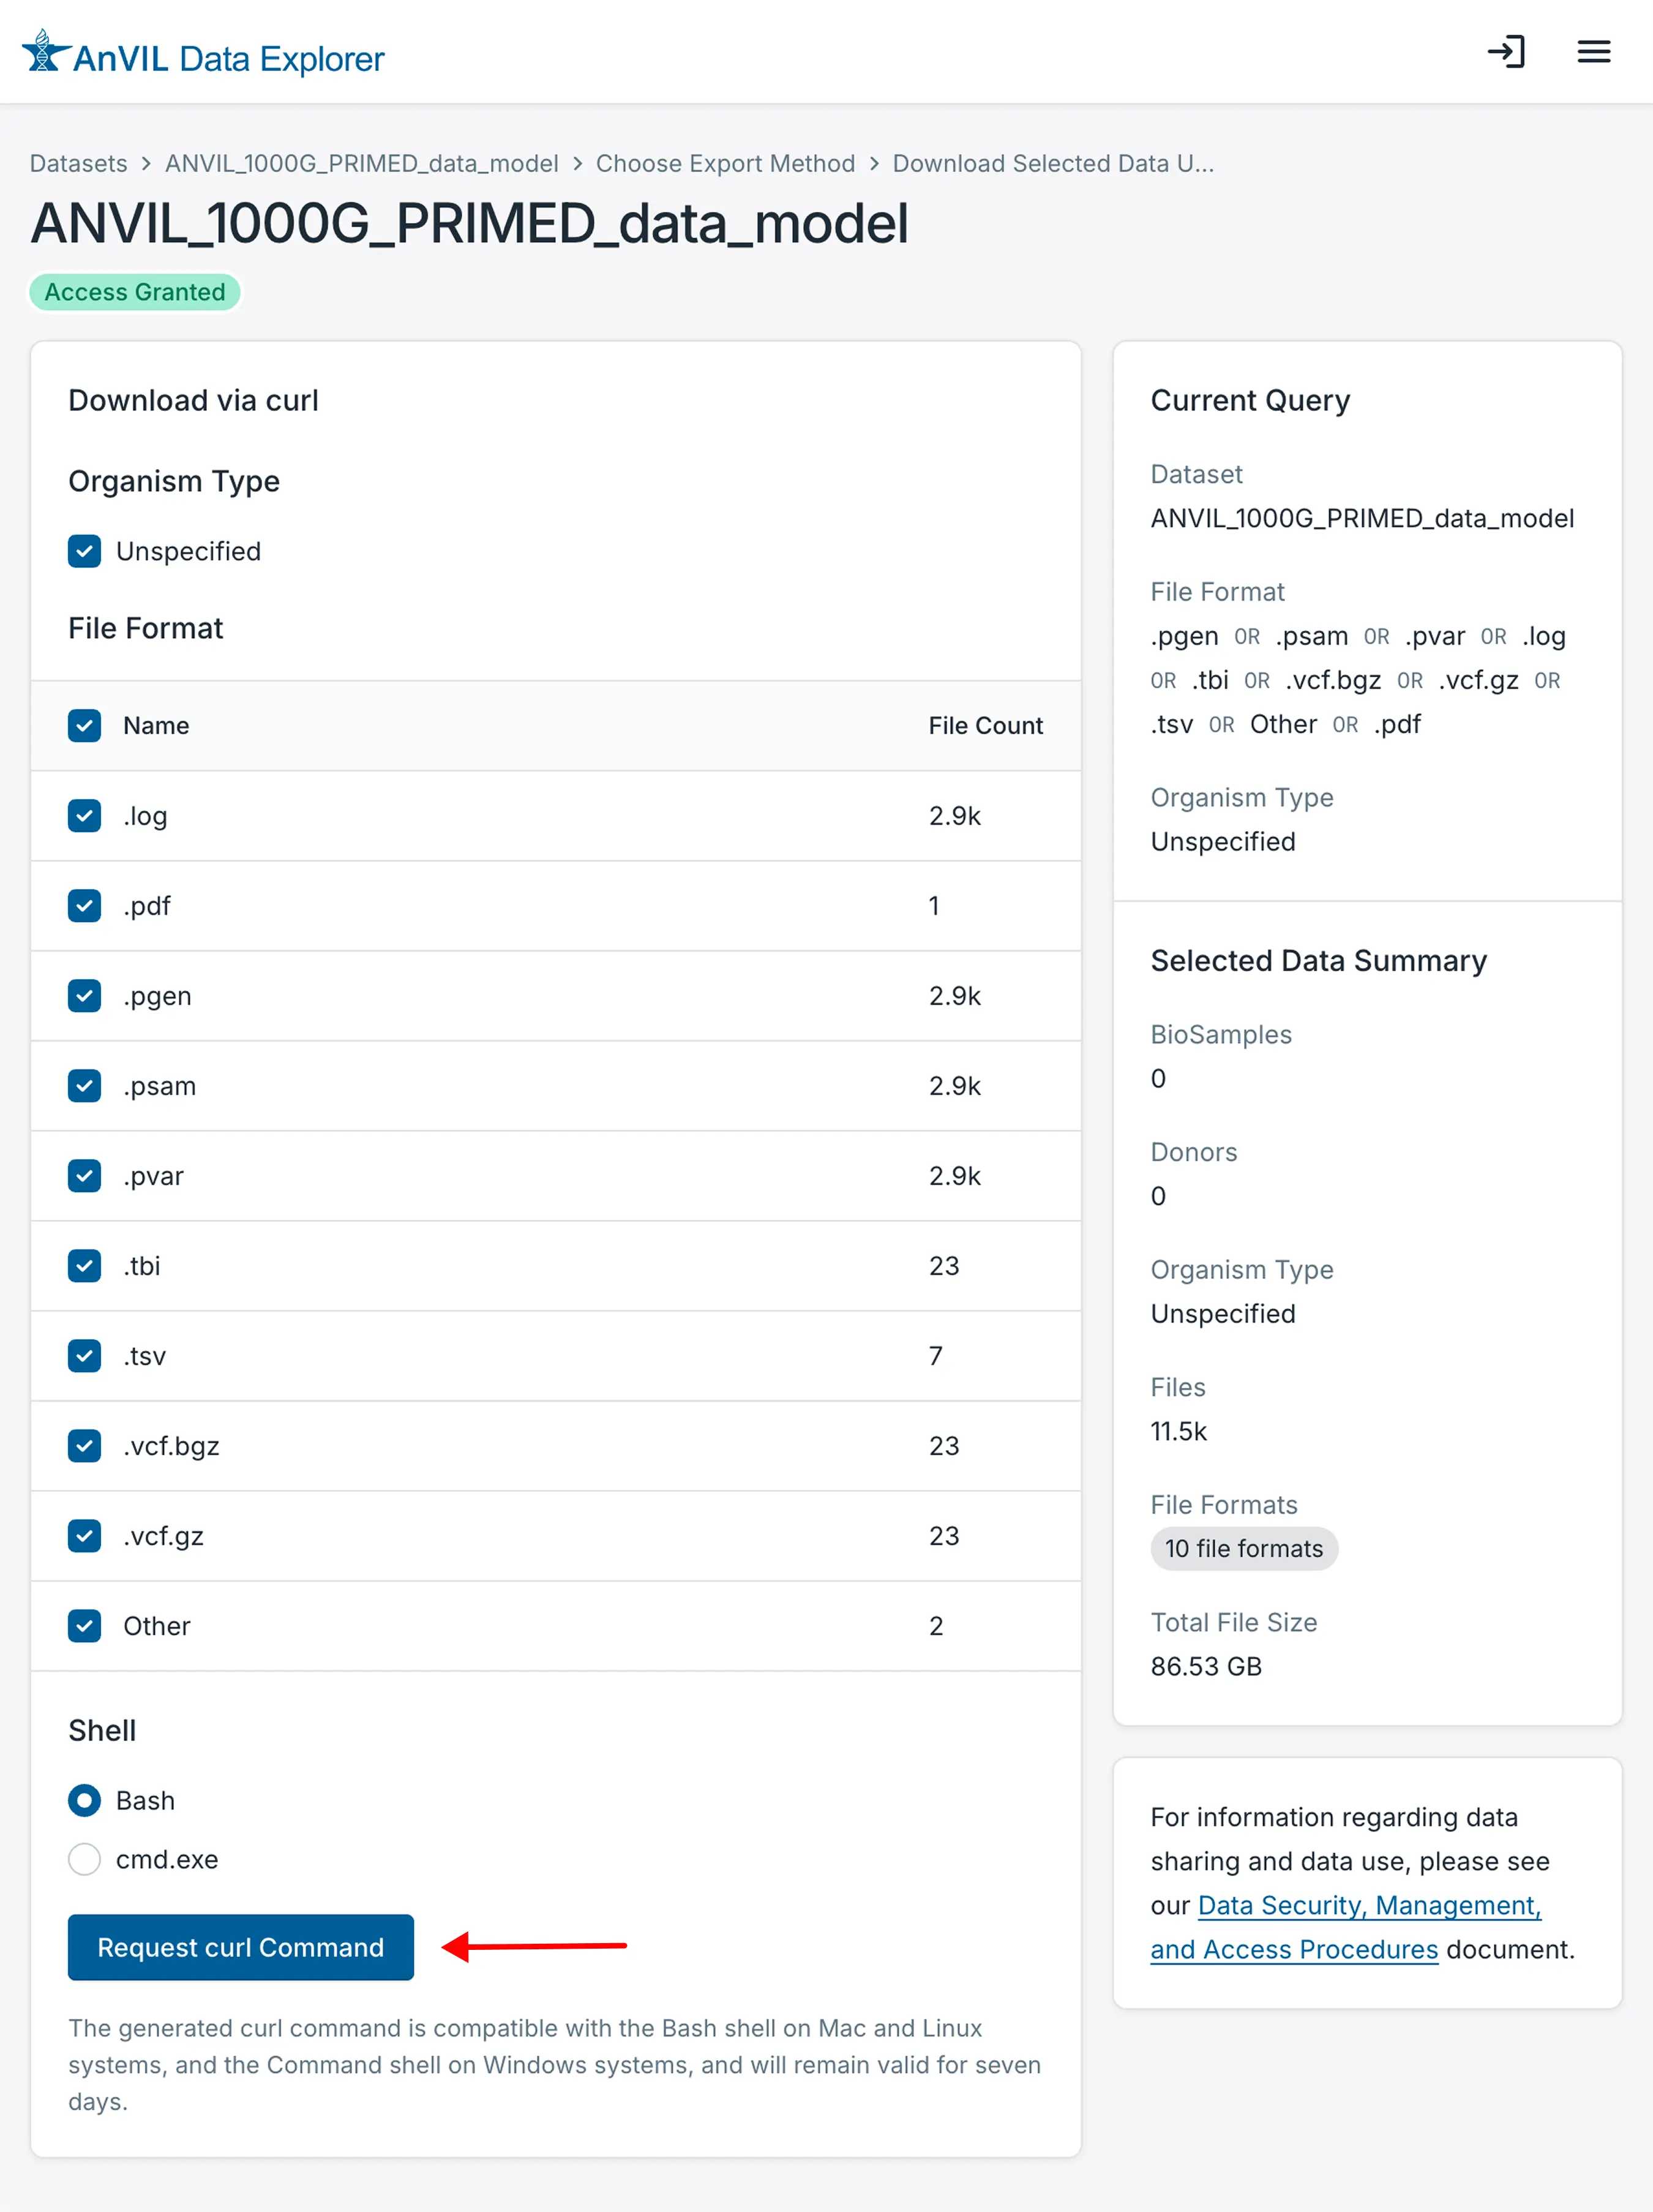This screenshot has height=2212, width=1653.
Task: Uncheck the Unspecified organism type checkbox
Action: [85, 551]
